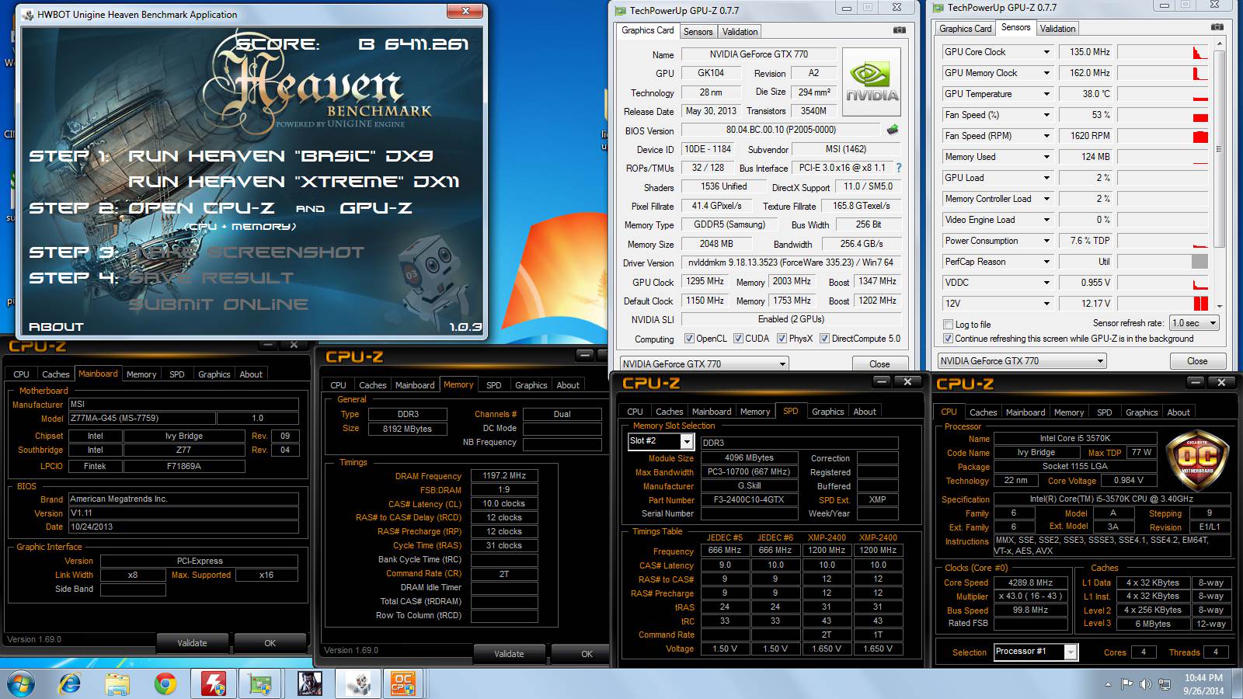The width and height of the screenshot is (1243, 699).
Task: Open the Memory tab in CPU-Z Mainboard window
Action: point(141,374)
